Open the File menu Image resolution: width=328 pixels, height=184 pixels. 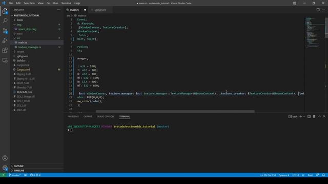11,3
